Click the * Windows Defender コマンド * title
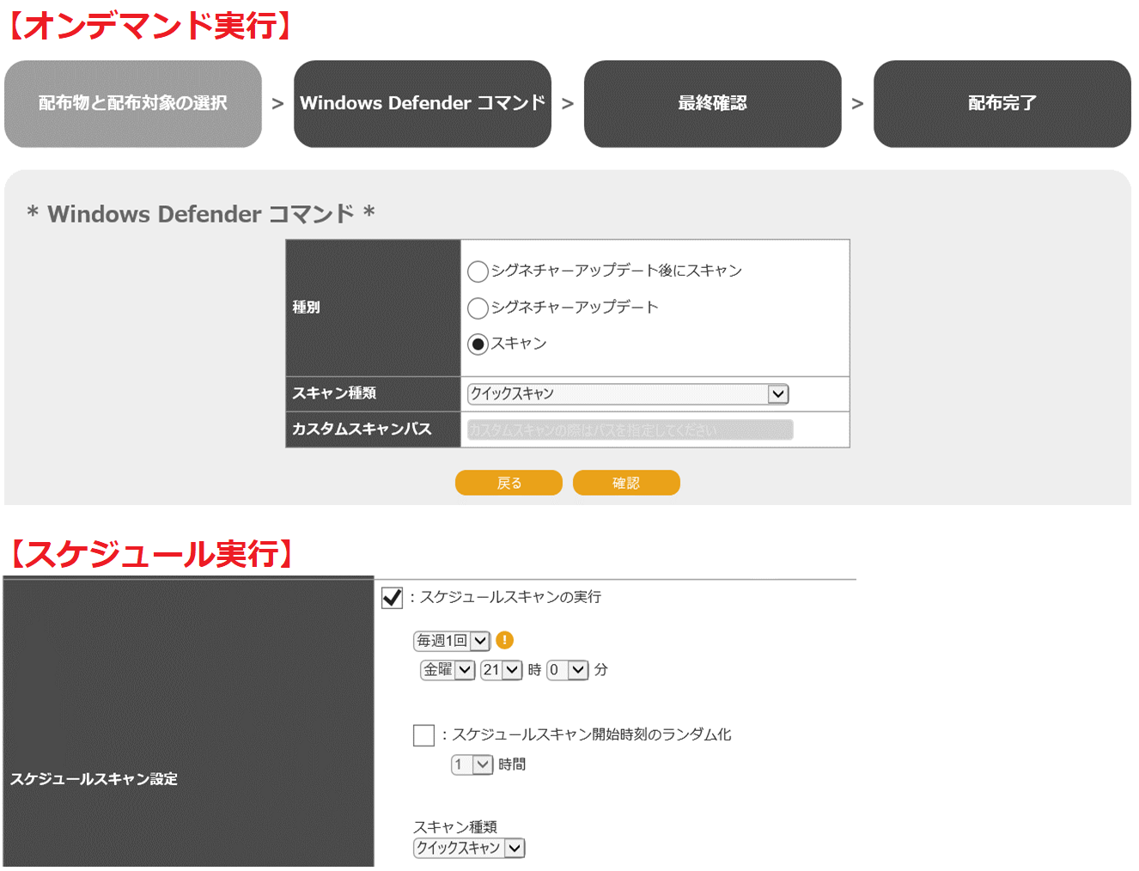Image resolution: width=1139 pixels, height=871 pixels. tap(201, 214)
